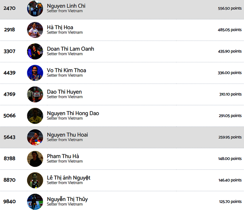This screenshot has height=210, width=244.
Task: Open the Nguyen Linh Chi player link
Action: tap(66, 6)
